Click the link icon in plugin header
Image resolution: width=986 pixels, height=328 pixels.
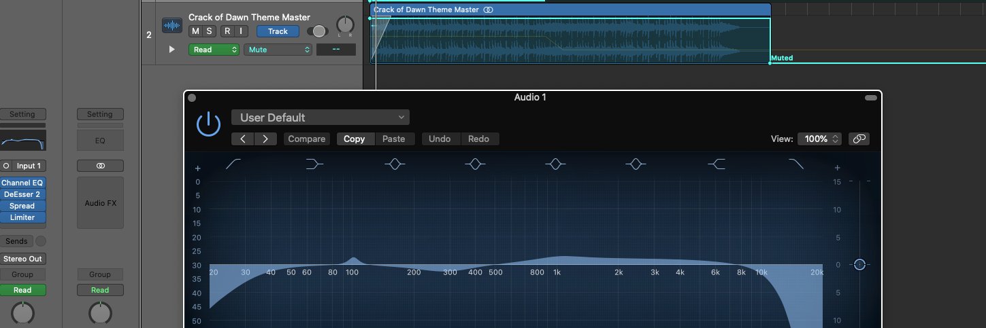pos(859,139)
